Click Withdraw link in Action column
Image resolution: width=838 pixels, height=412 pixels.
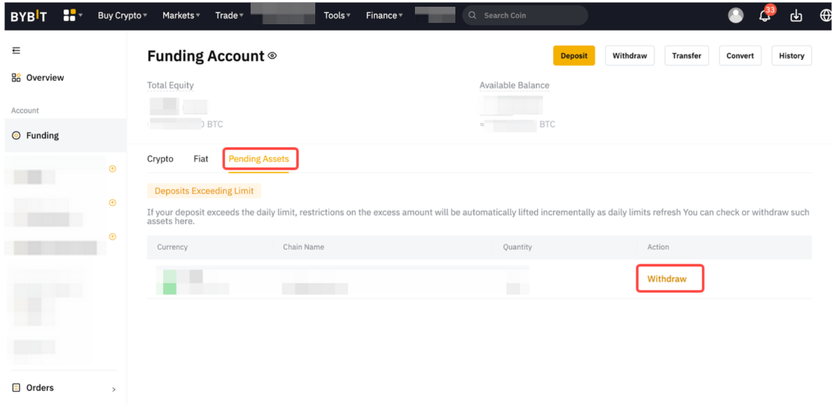point(666,279)
